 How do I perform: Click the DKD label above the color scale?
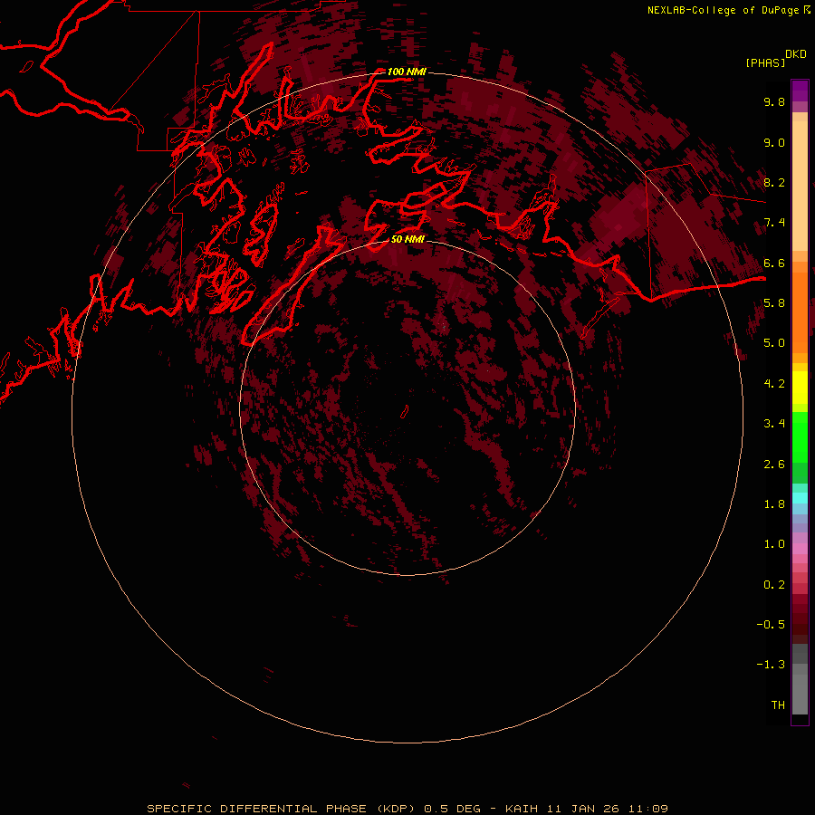(x=796, y=54)
